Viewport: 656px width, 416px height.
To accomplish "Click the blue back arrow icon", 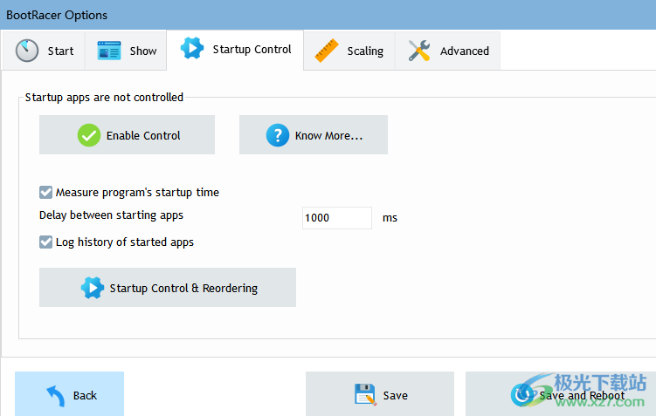I will point(56,396).
